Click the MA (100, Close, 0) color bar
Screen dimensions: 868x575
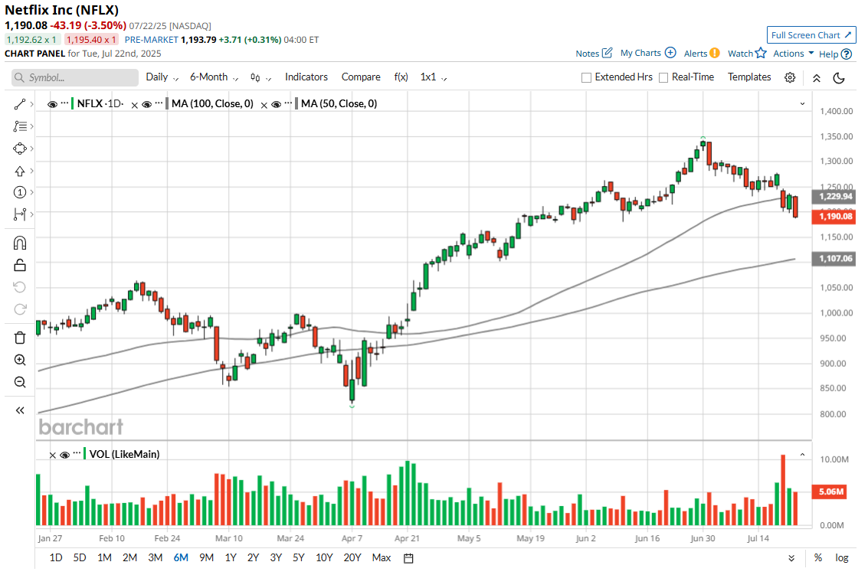166,103
